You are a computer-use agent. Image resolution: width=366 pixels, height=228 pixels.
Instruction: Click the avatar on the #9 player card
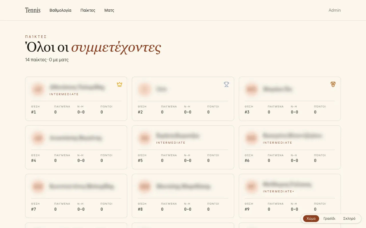coord(251,187)
